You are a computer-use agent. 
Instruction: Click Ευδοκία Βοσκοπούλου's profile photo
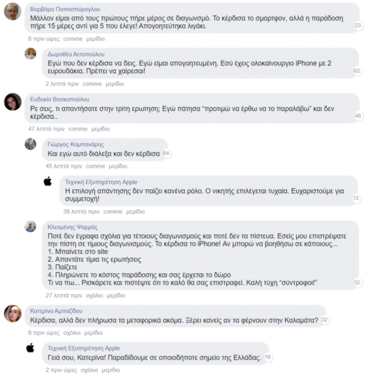tap(13, 102)
